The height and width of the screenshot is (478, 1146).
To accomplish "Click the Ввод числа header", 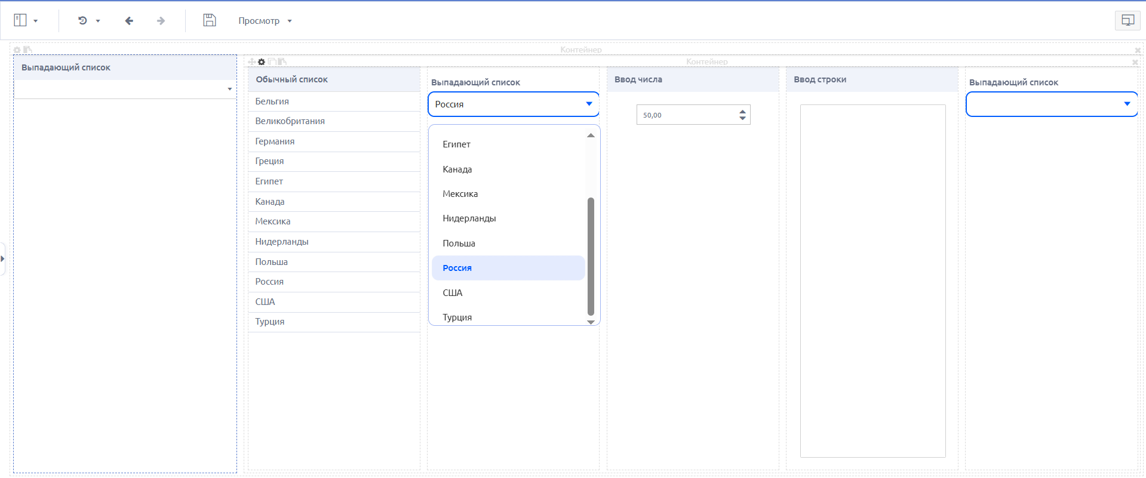I will click(x=693, y=79).
